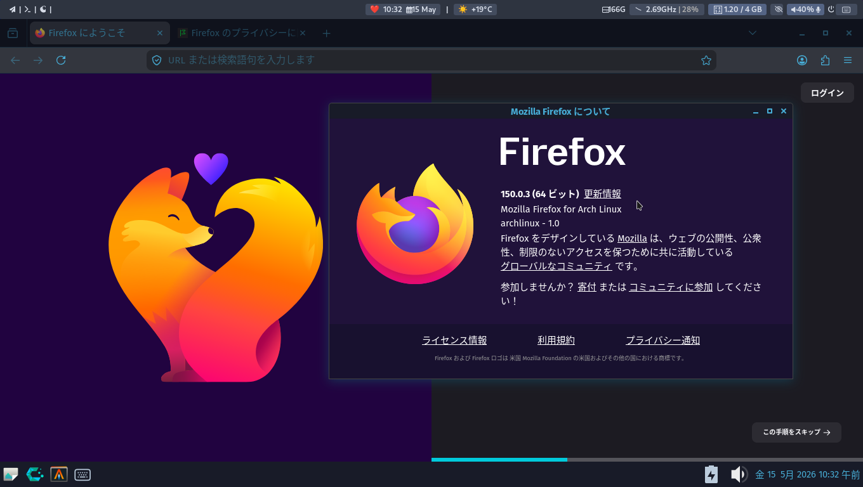Click the speaker volume tray icon
The width and height of the screenshot is (863, 487).
click(x=739, y=474)
